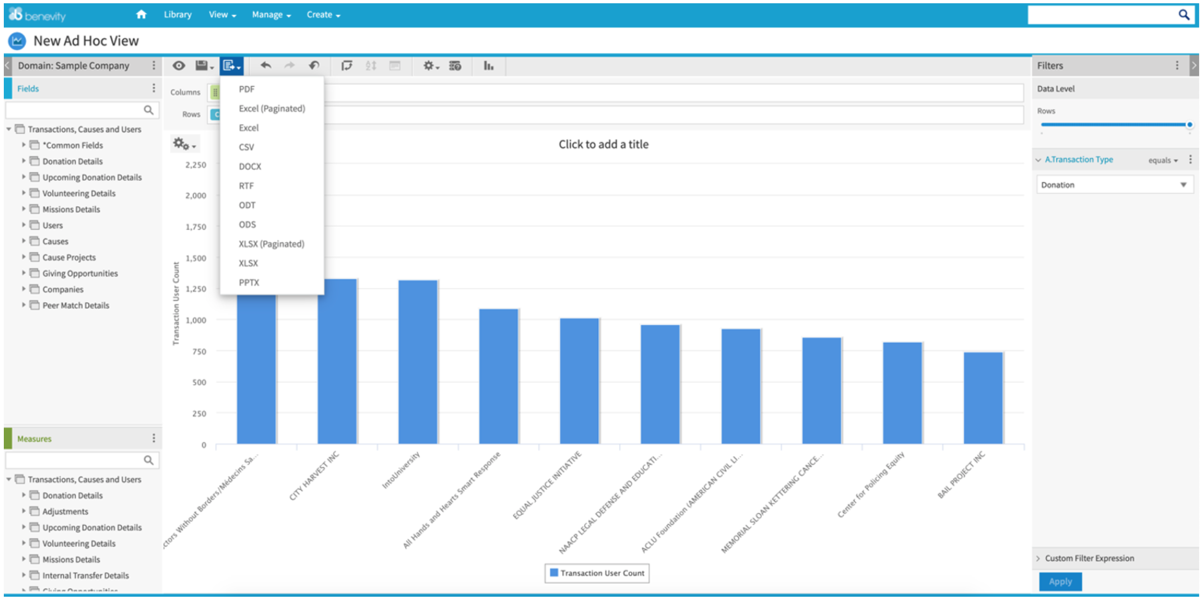Click the Data Level Rows slider handle
The image size is (1203, 600).
click(1189, 125)
